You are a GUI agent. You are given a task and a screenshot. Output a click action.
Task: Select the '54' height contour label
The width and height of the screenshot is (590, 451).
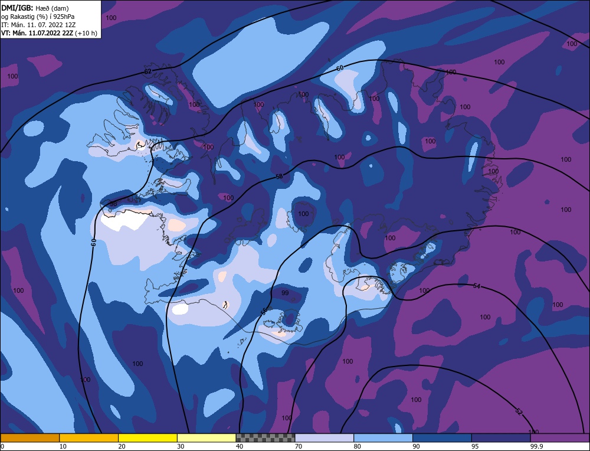[x=476, y=286]
